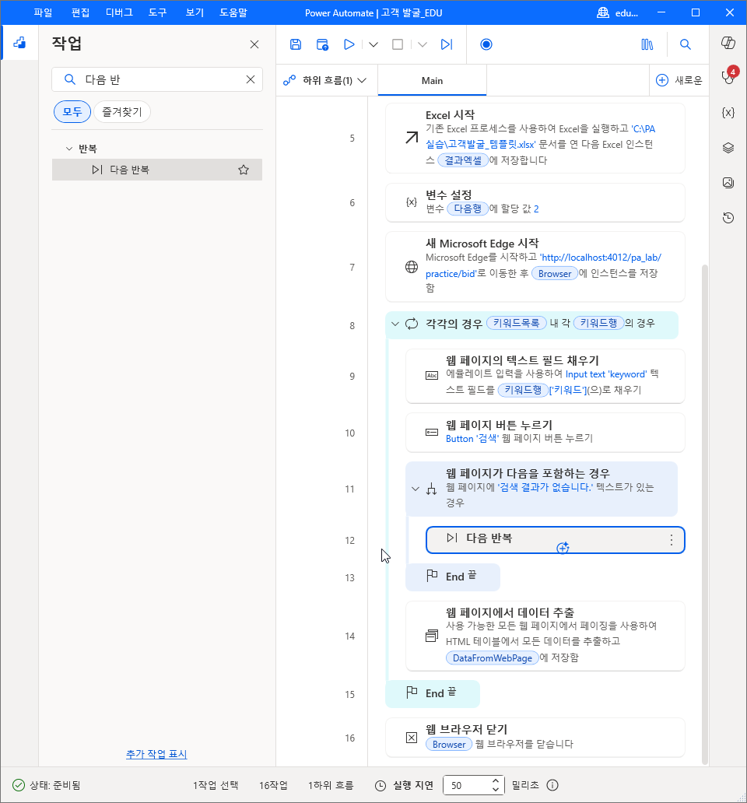Decrease run delay with down arrow

pyautogui.click(x=495, y=789)
